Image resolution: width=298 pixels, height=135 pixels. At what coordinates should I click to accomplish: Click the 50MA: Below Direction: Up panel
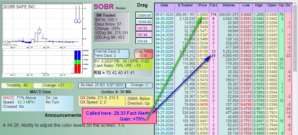coord(139,101)
